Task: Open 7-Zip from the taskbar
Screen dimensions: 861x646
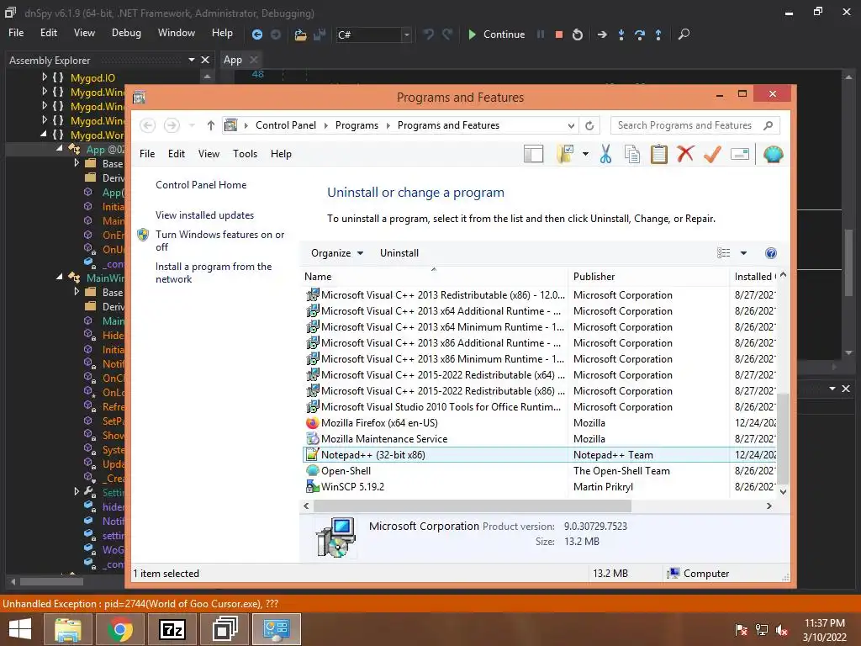Action: tap(172, 629)
